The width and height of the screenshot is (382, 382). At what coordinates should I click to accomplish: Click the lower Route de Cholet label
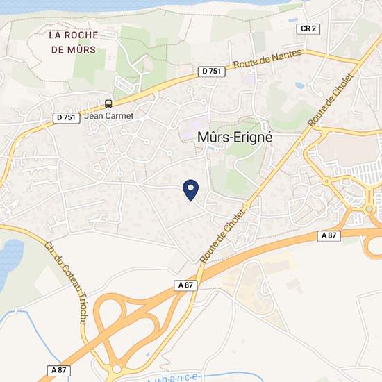[222, 236]
